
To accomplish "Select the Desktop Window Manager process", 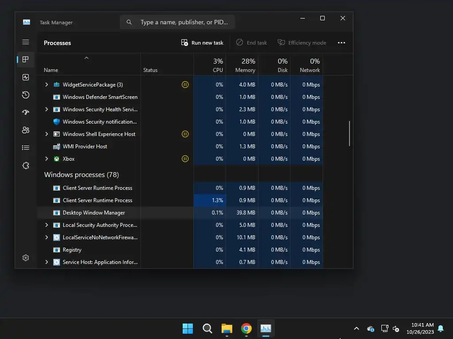I will 180,213.
